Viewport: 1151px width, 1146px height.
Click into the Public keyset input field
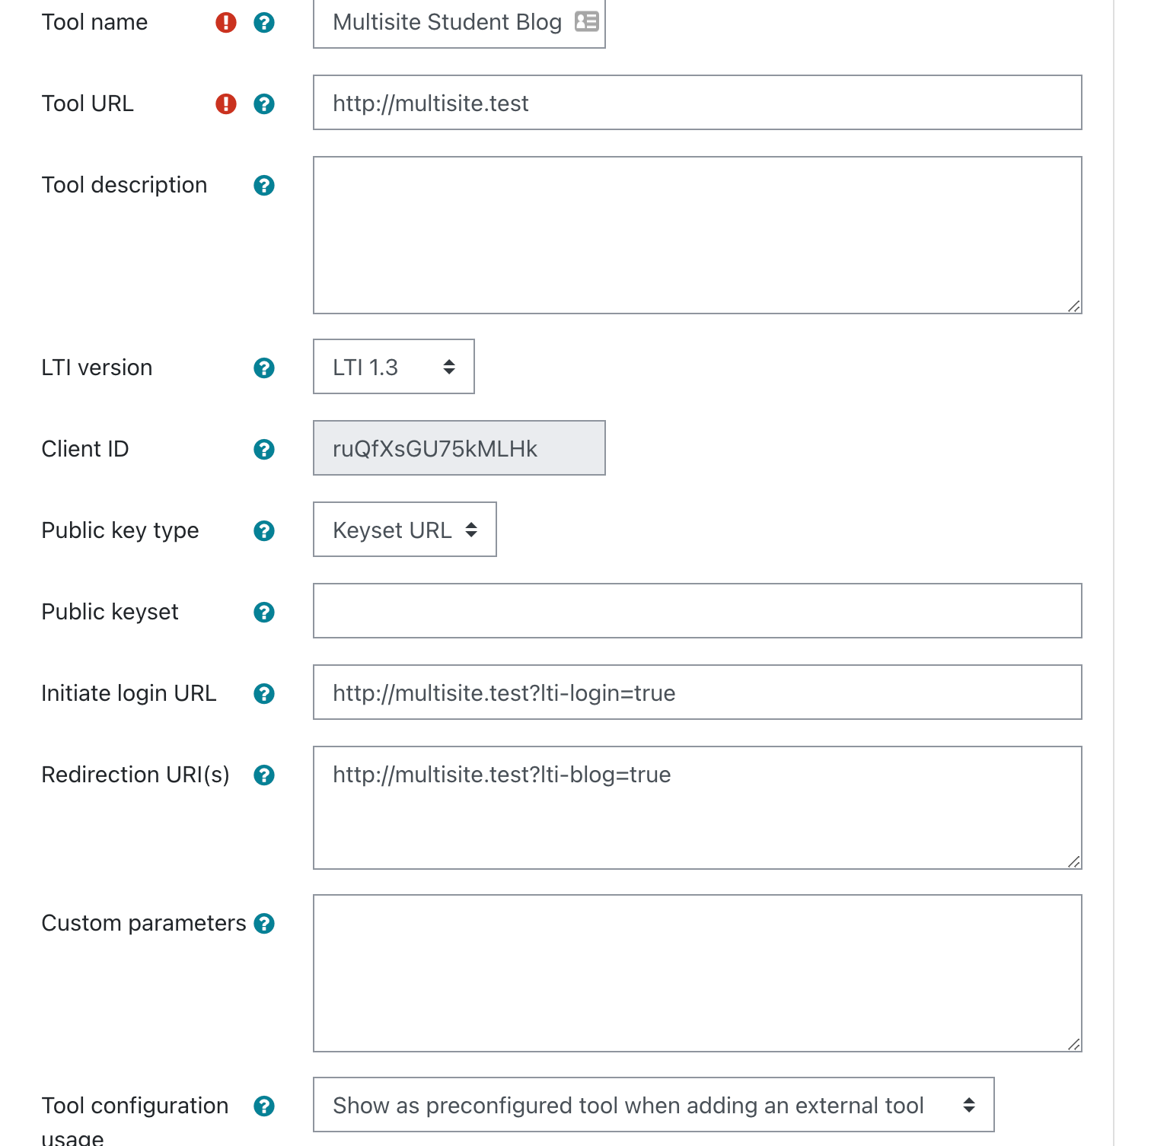[697, 611]
